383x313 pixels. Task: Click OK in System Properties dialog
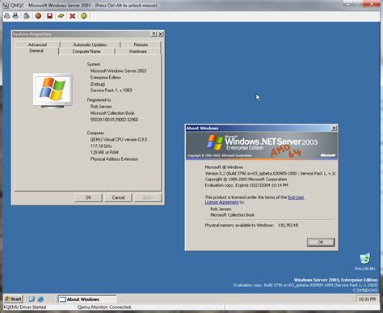pyautogui.click(x=88, y=197)
